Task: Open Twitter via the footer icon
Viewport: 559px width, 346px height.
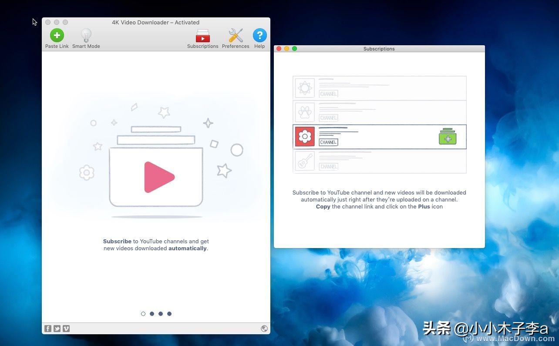Action: (x=57, y=328)
